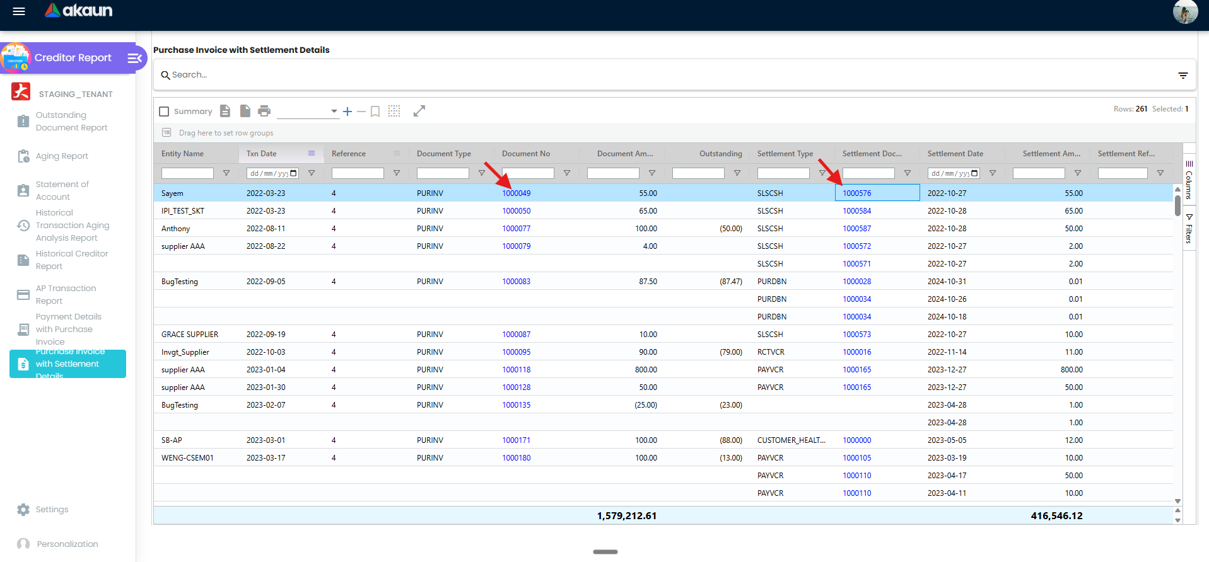
Task: Open Historical Creditor Report
Action: tap(72, 260)
